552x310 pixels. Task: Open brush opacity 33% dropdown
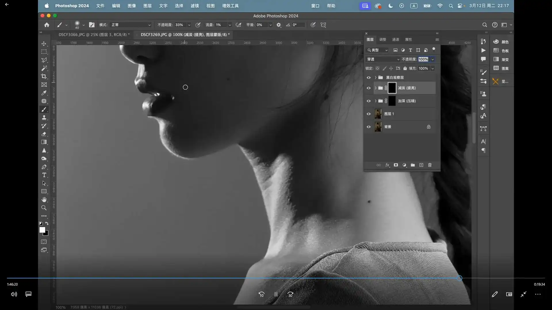coord(189,25)
